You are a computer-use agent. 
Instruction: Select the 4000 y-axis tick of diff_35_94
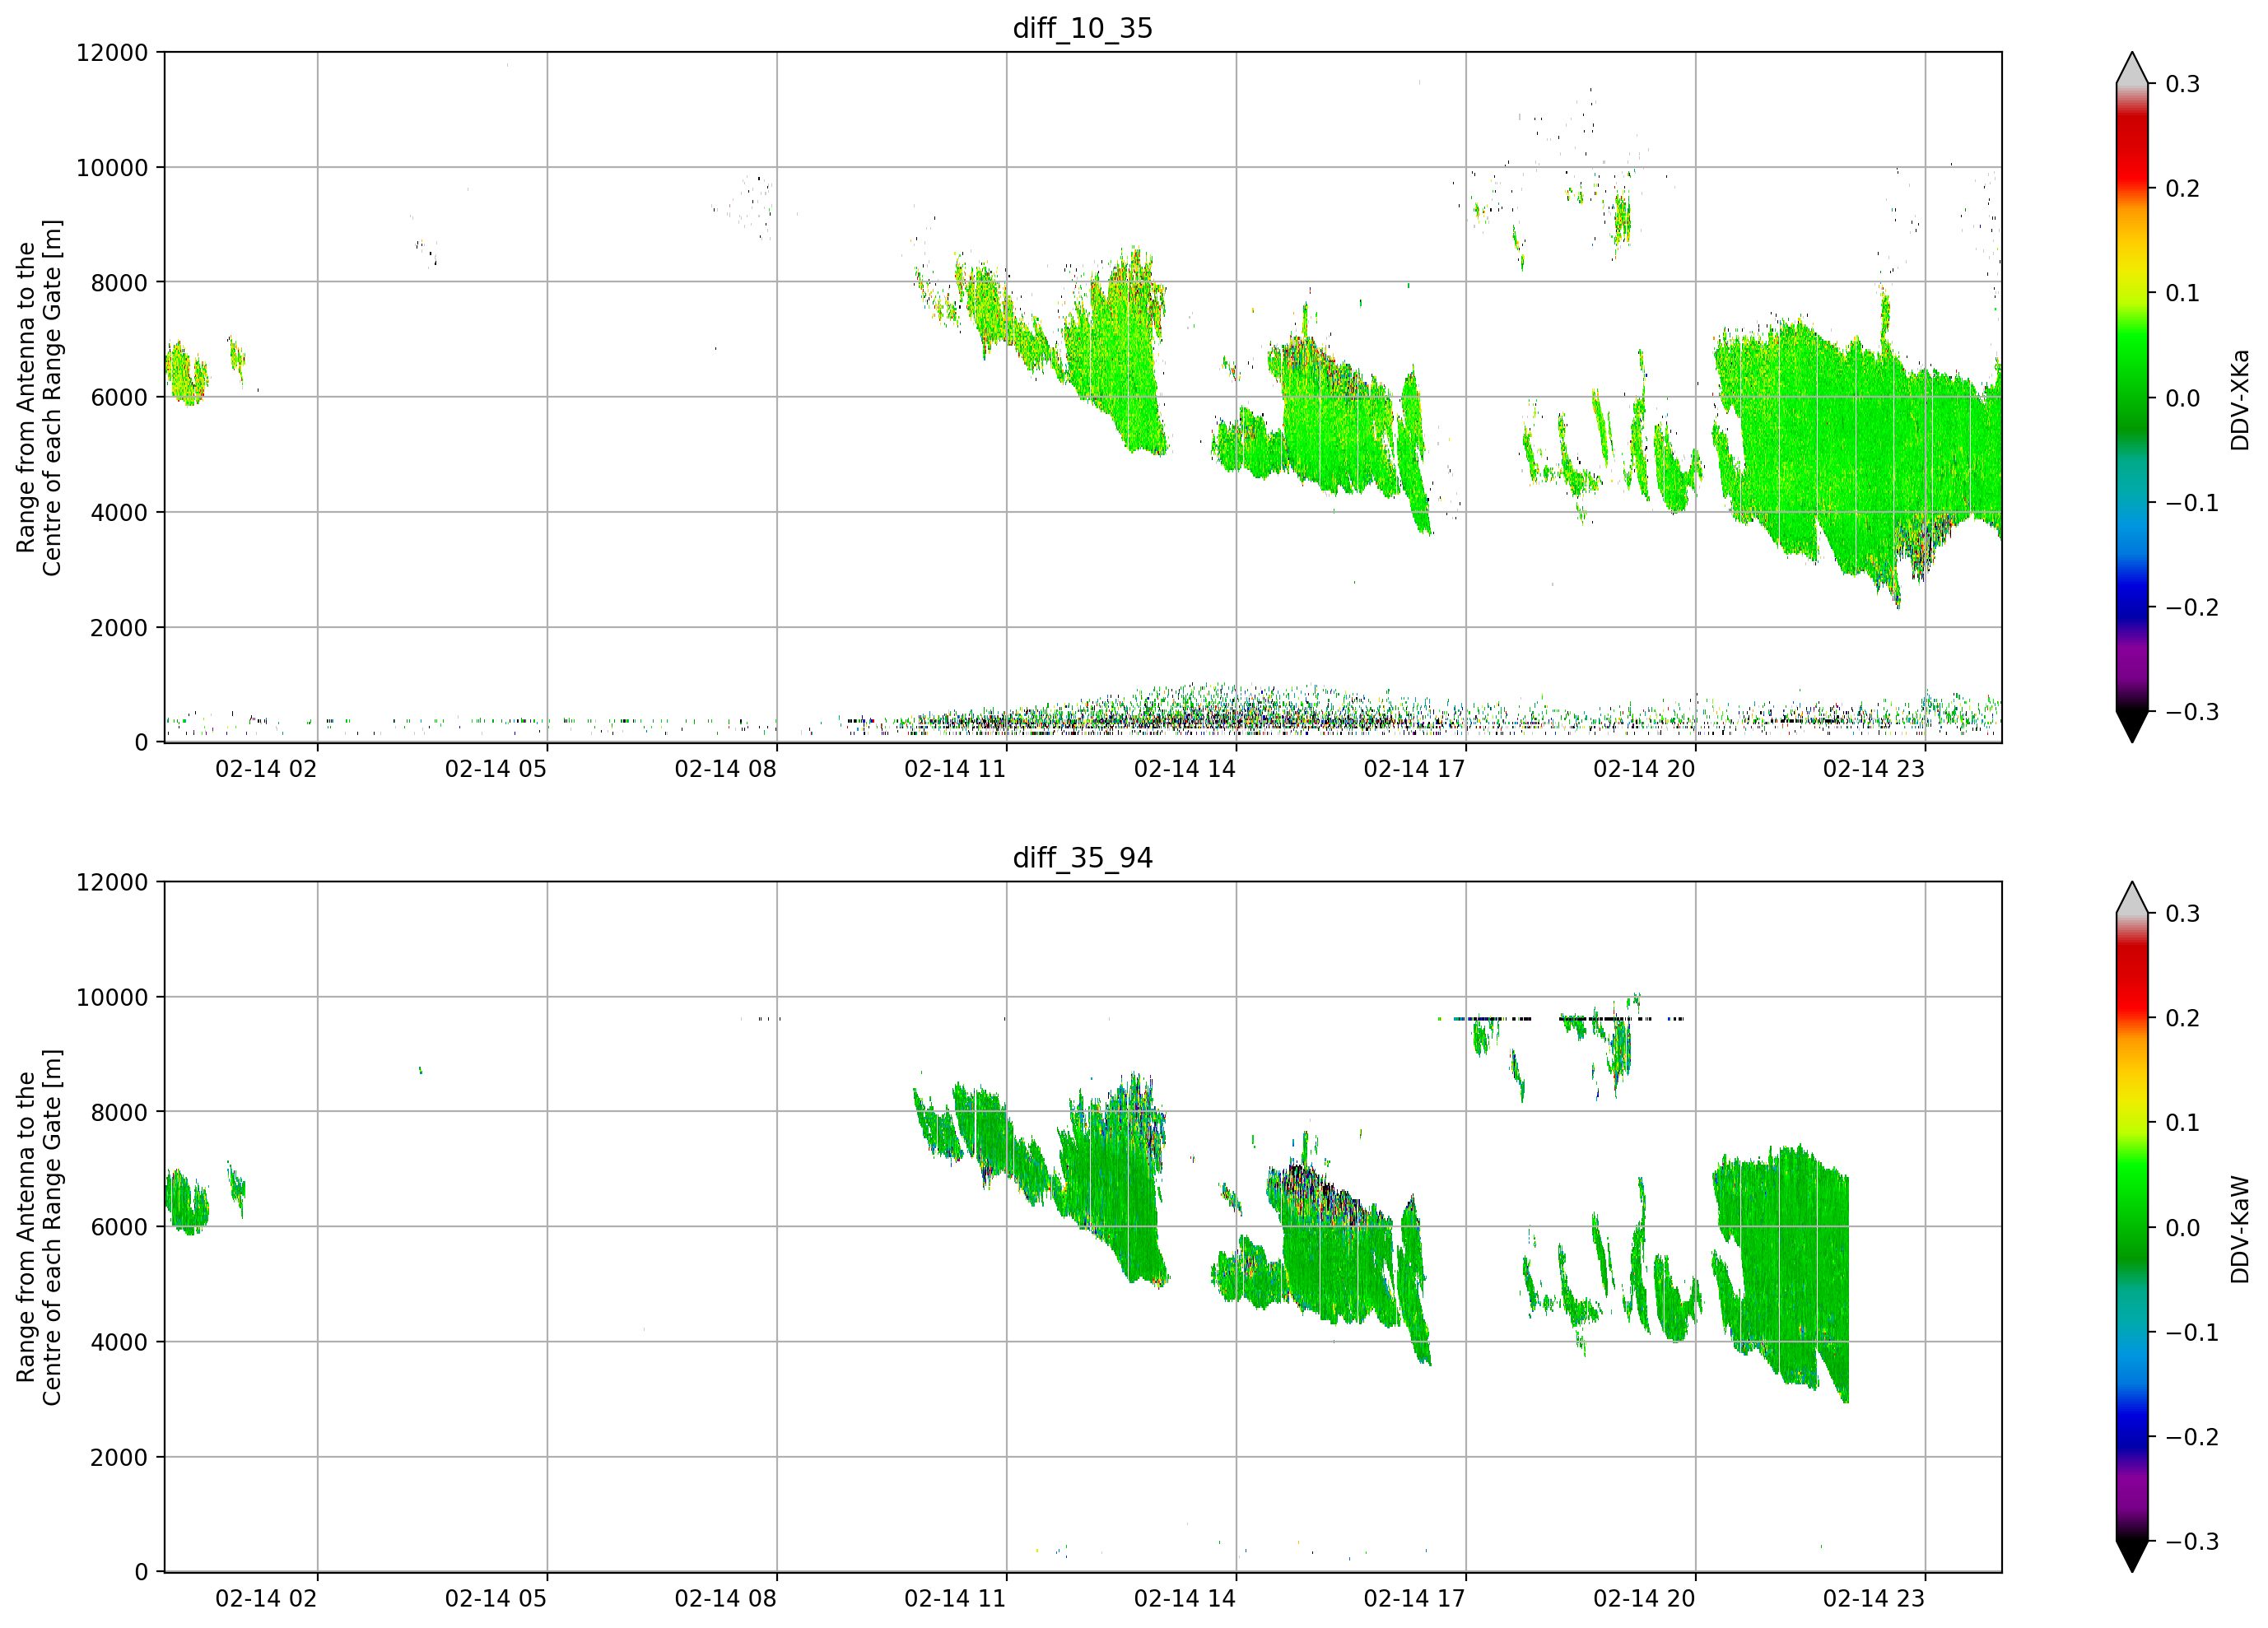point(119,1341)
